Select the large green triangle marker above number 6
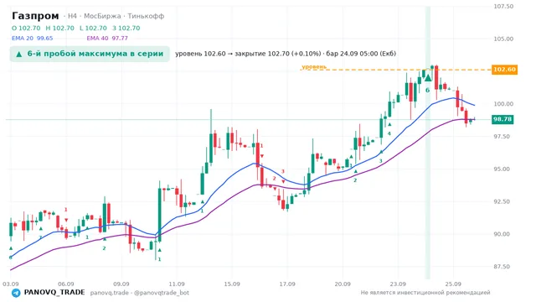Image resolution: width=536 pixels, height=302 pixels. coord(428,78)
